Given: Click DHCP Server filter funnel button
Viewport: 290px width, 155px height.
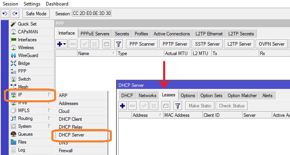Looking at the screenshot, I should click(177, 106).
